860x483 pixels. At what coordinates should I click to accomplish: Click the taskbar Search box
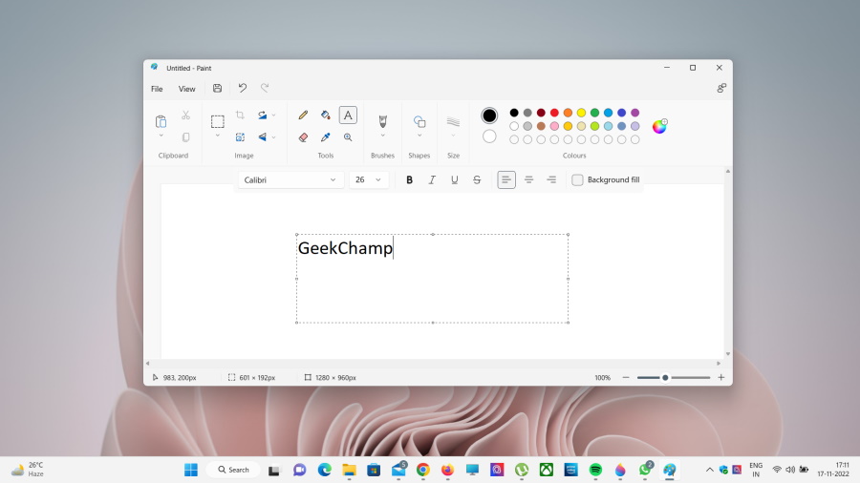pyautogui.click(x=234, y=470)
